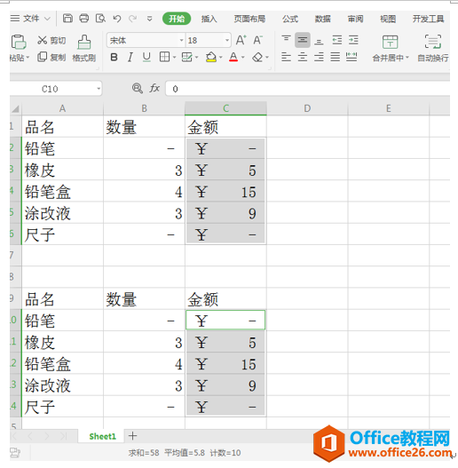Increase font size with A+ icon
The image size is (458, 468).
tap(241, 40)
